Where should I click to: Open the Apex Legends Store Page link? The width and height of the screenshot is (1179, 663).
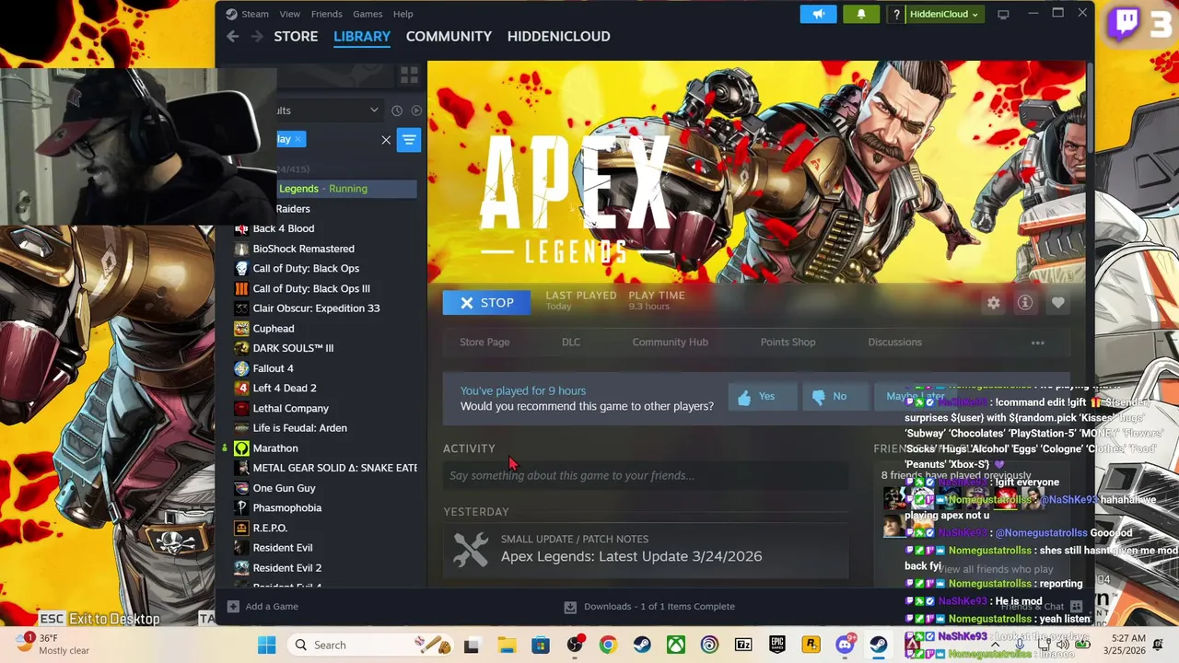point(484,343)
